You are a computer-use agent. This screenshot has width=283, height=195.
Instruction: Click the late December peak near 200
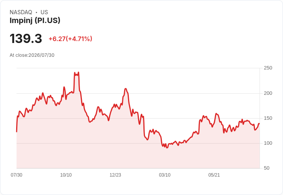(x=126, y=89)
